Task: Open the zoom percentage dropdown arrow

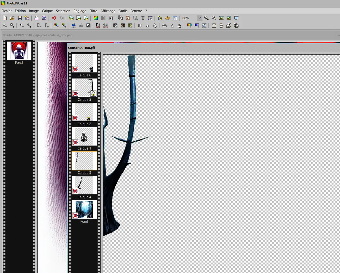Action: (199, 18)
